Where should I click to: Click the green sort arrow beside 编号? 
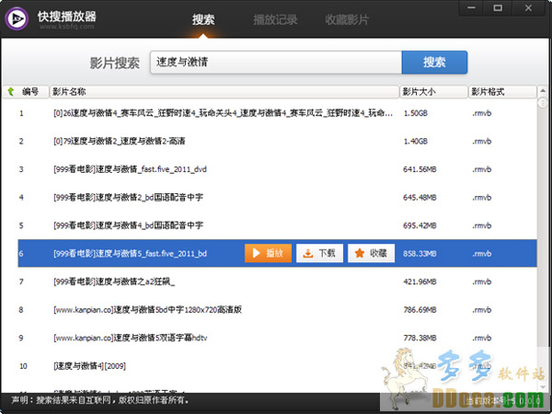point(10,91)
